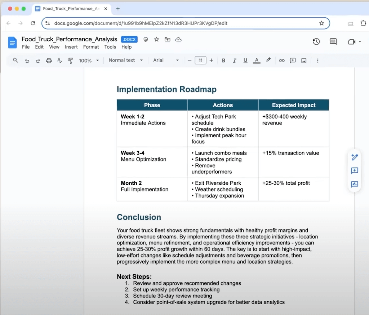The image size is (369, 315).
Task: Open the Edit menu
Action: pos(39,47)
